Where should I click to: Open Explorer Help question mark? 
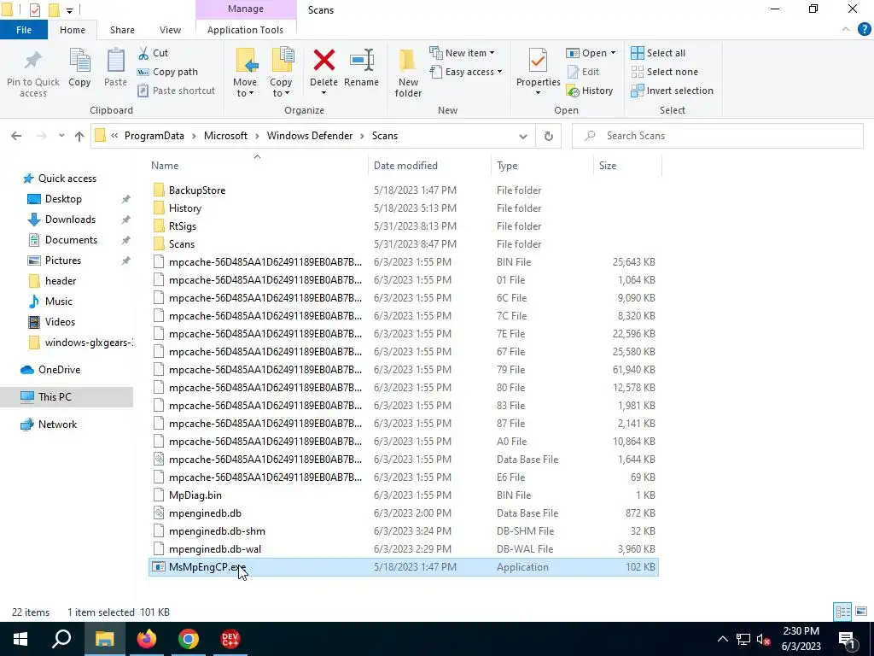pos(864,30)
